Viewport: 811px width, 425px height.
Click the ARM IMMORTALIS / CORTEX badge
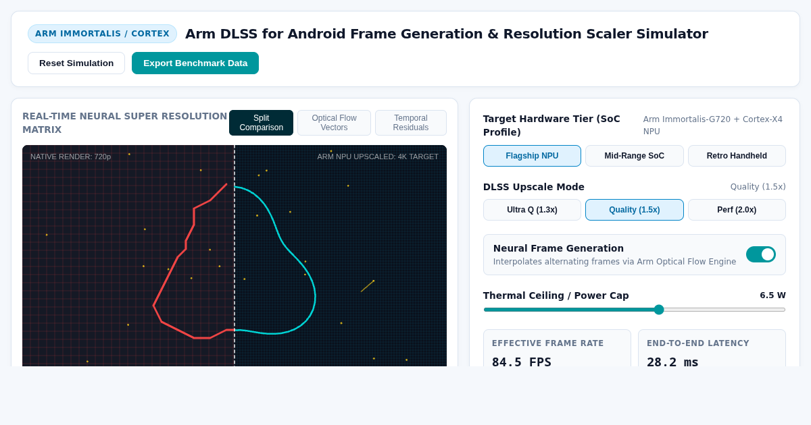102,34
